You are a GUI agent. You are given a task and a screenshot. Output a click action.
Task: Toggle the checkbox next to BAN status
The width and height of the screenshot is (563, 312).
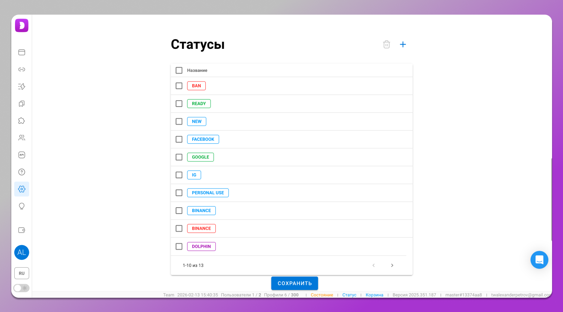[179, 86]
